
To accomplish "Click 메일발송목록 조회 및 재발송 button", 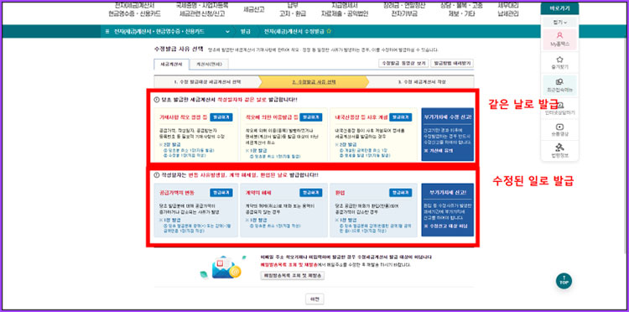I will click(x=292, y=275).
